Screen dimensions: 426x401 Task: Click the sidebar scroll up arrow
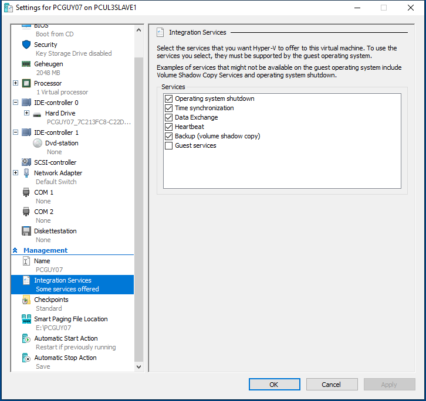[139, 30]
